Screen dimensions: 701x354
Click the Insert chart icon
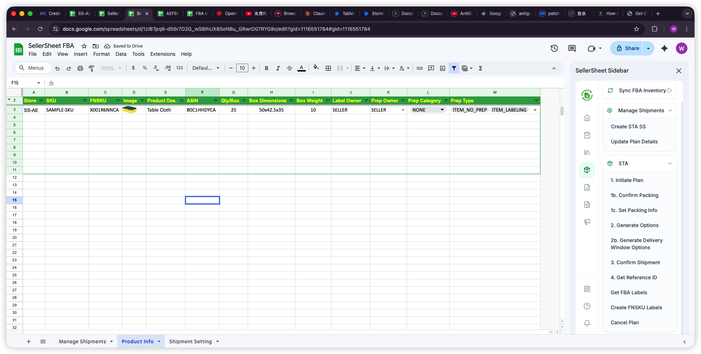[443, 68]
